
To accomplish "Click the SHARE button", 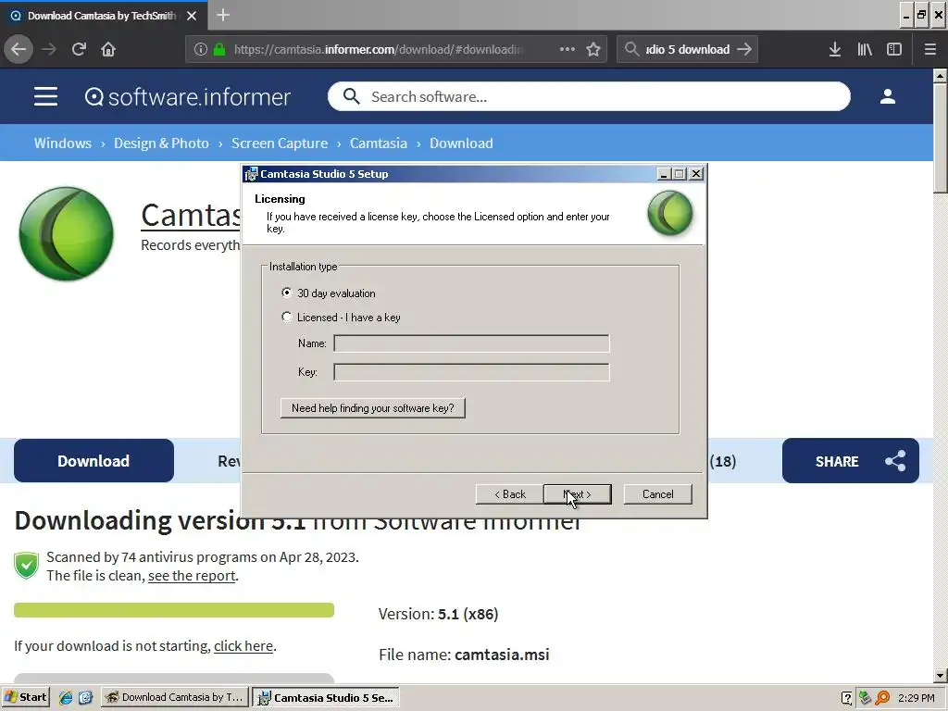I will click(851, 461).
